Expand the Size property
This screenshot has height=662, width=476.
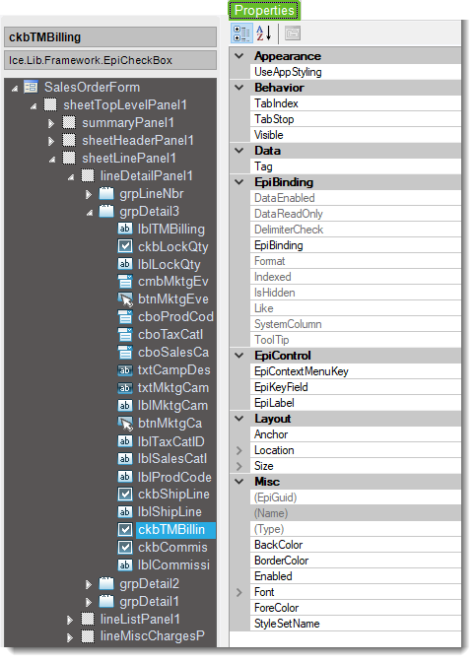(239, 466)
